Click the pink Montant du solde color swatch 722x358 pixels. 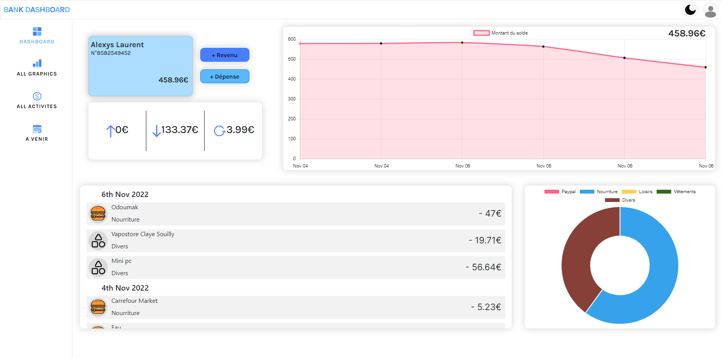481,33
